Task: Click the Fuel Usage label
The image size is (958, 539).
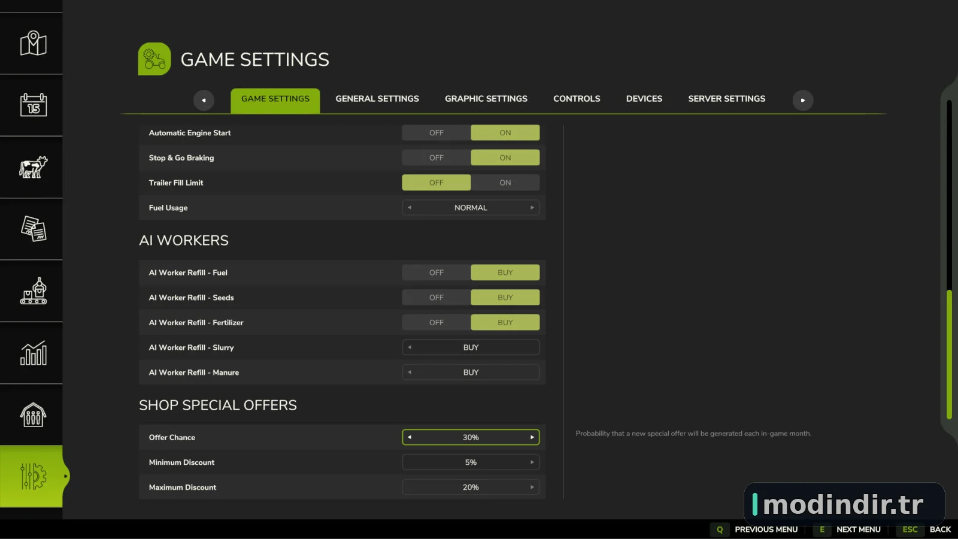Action: (168, 208)
